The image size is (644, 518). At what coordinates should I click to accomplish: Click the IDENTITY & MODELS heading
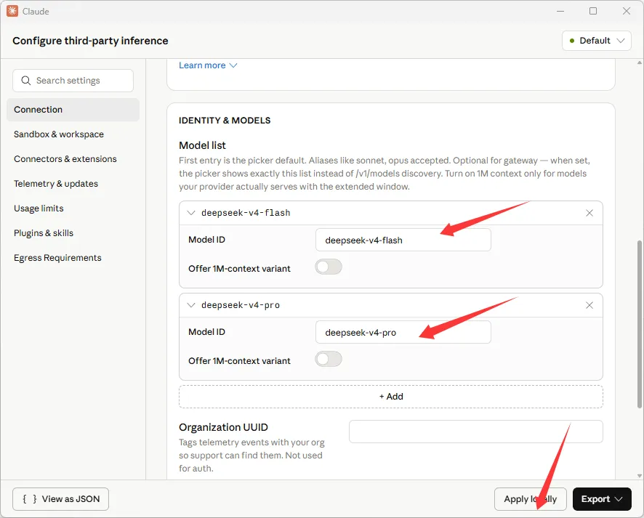[225, 121]
